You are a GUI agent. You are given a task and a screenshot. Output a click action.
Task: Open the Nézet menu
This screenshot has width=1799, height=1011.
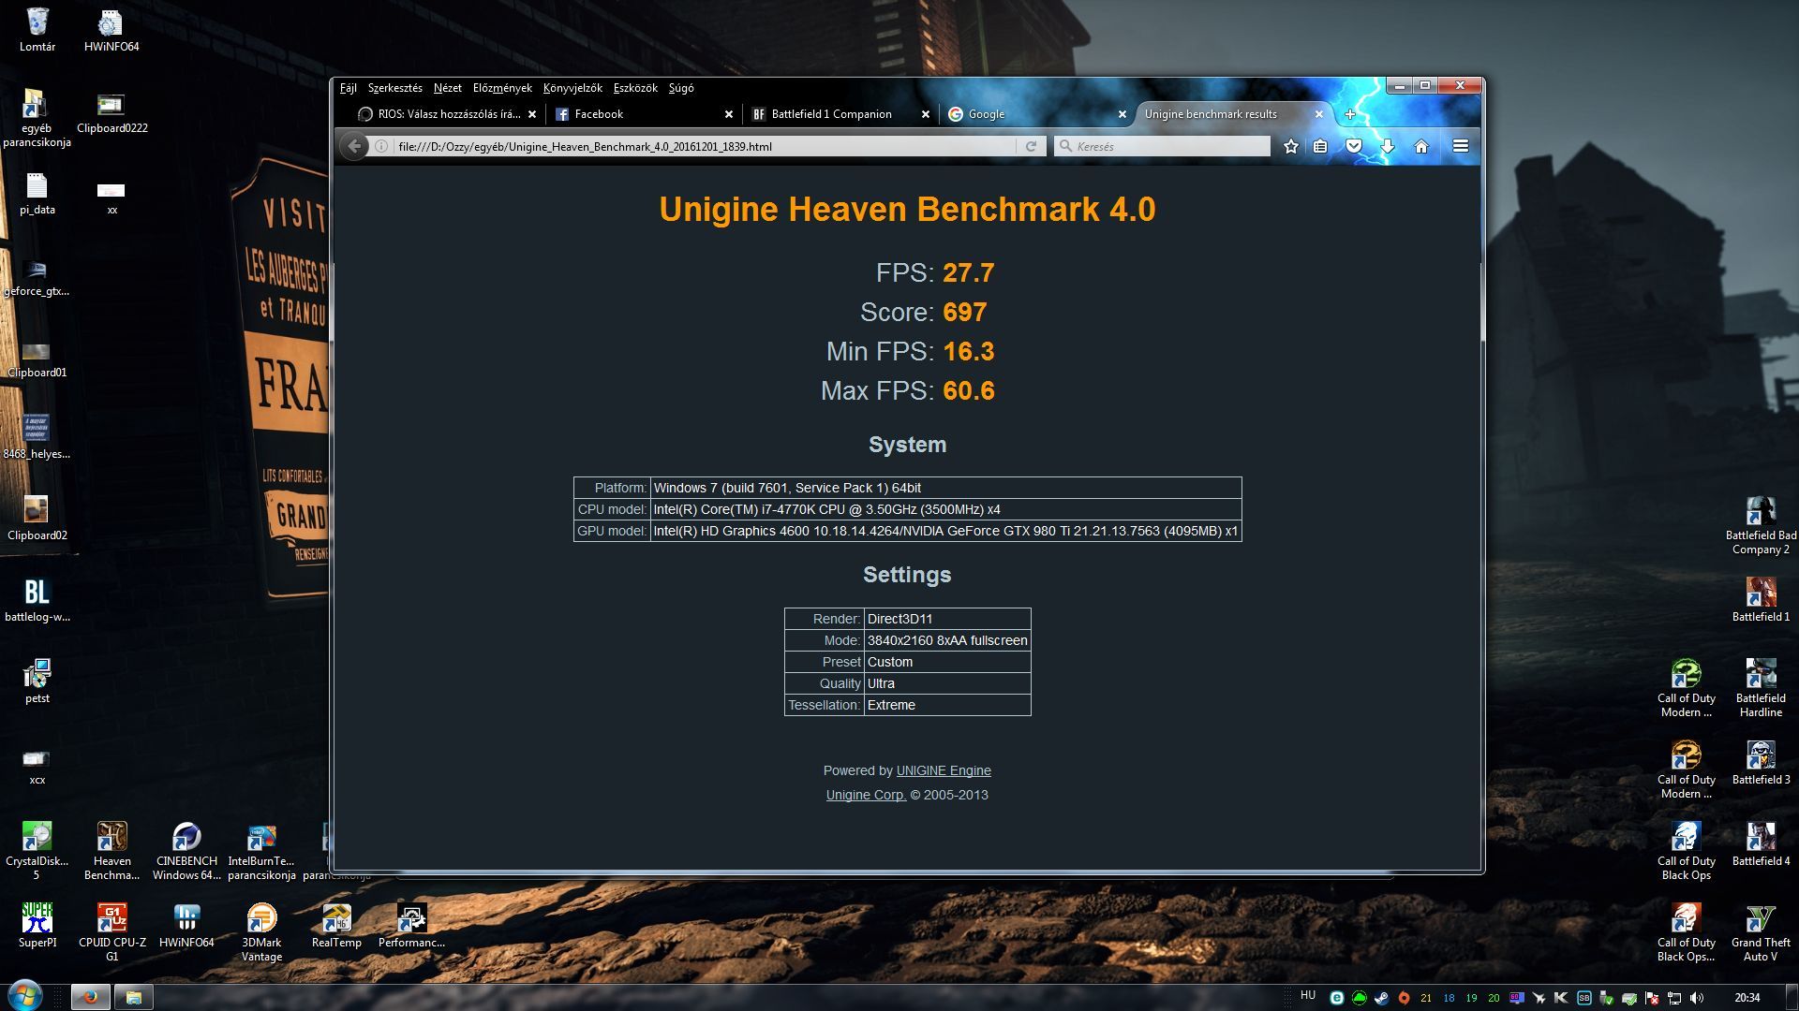coord(447,88)
